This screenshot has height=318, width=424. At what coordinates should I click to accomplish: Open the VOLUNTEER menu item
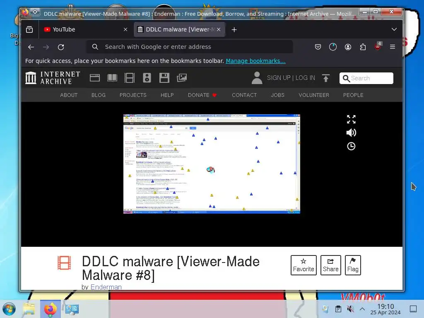point(314,95)
